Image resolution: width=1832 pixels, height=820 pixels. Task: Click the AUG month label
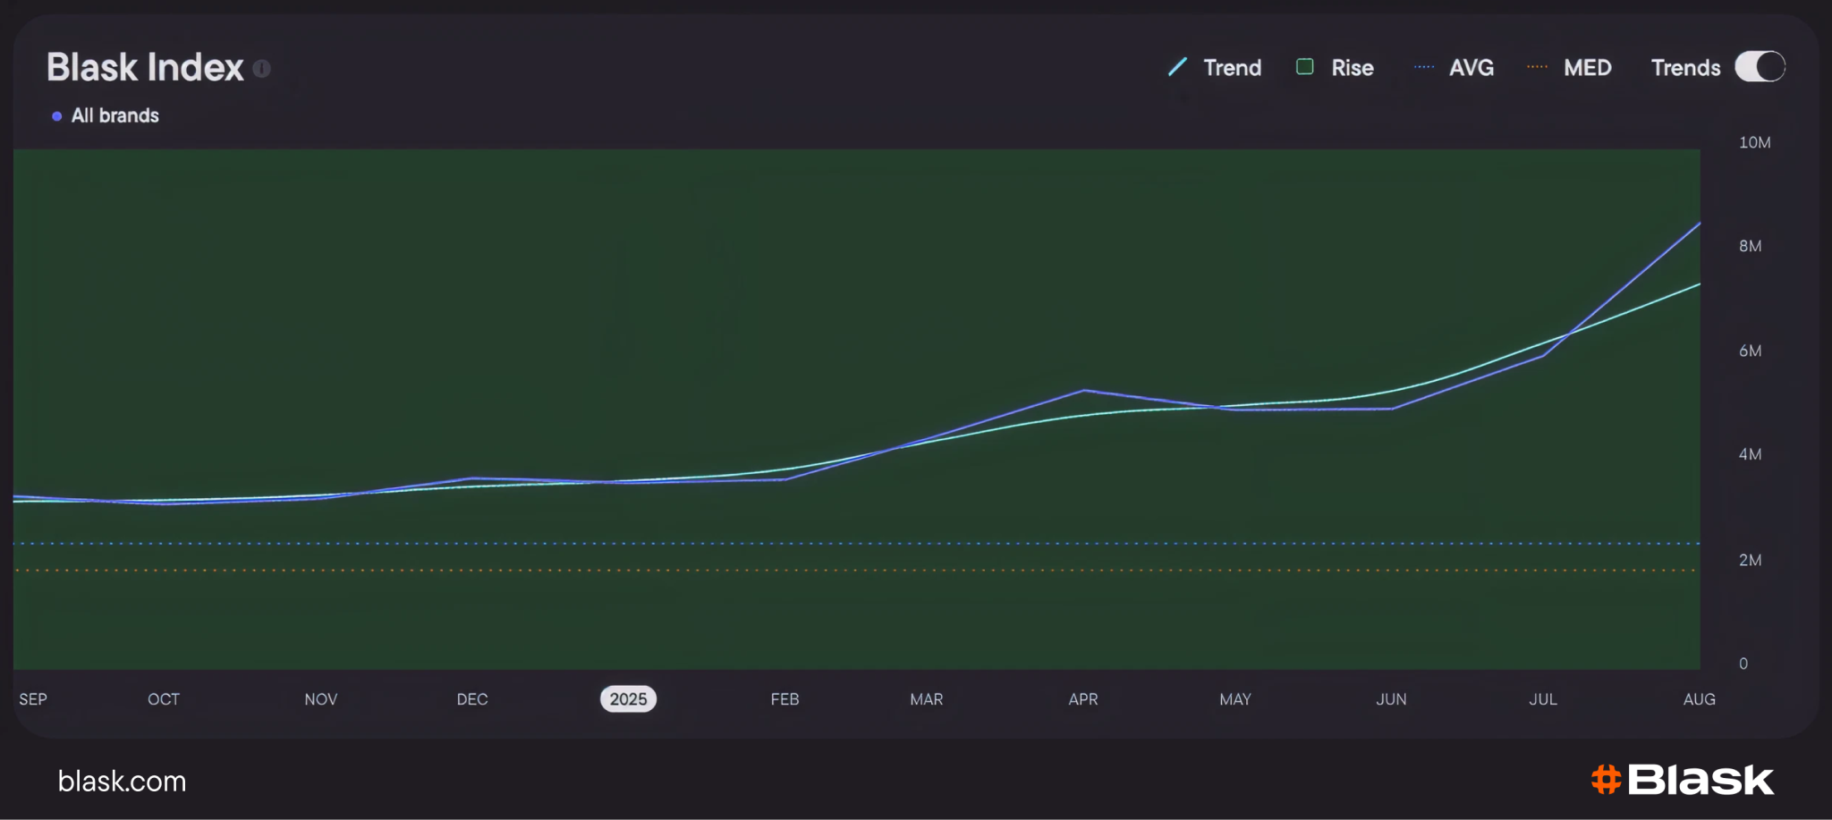(1700, 699)
